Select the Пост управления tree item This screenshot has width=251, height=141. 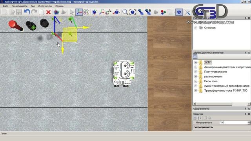point(215,72)
